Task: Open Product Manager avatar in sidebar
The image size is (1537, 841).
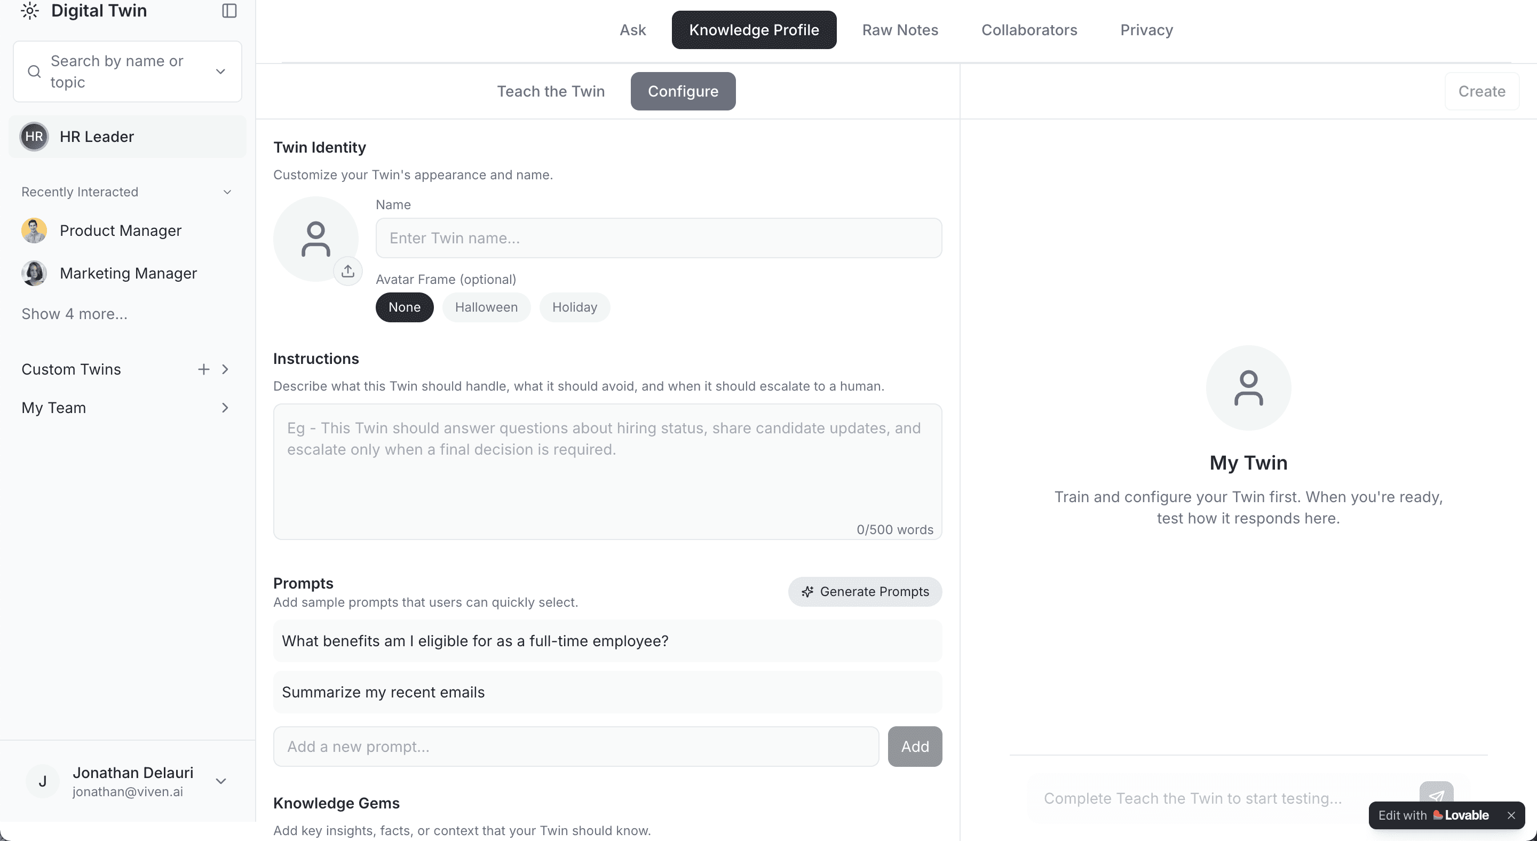Action: pos(34,231)
